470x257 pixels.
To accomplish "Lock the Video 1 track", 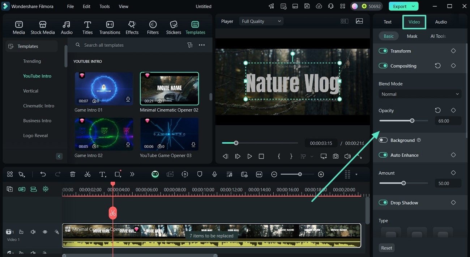I will [21, 232].
